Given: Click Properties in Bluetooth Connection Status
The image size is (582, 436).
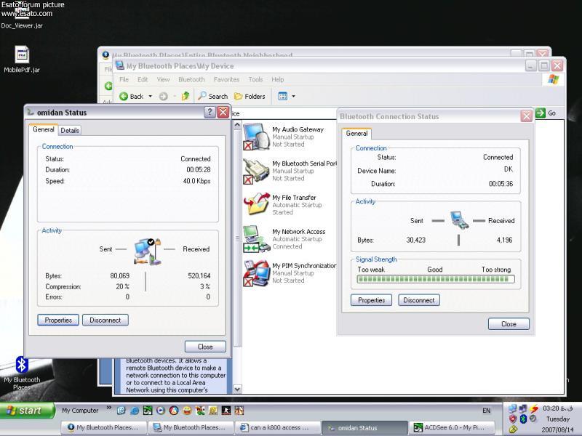Looking at the screenshot, I should point(371,300).
